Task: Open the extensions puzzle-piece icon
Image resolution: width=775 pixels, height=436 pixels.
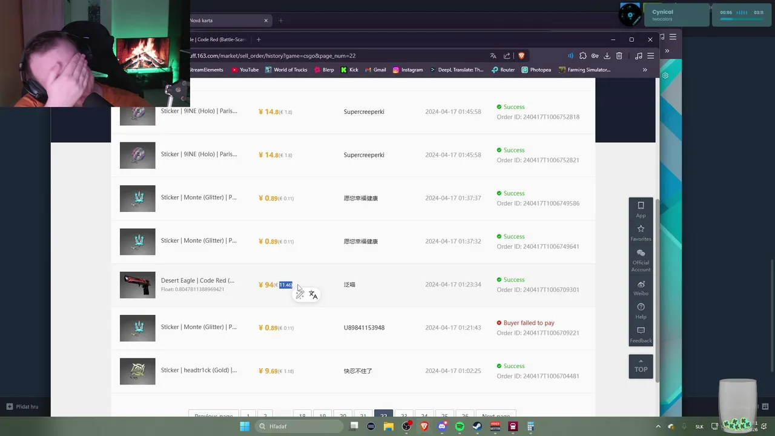Action: click(x=583, y=56)
